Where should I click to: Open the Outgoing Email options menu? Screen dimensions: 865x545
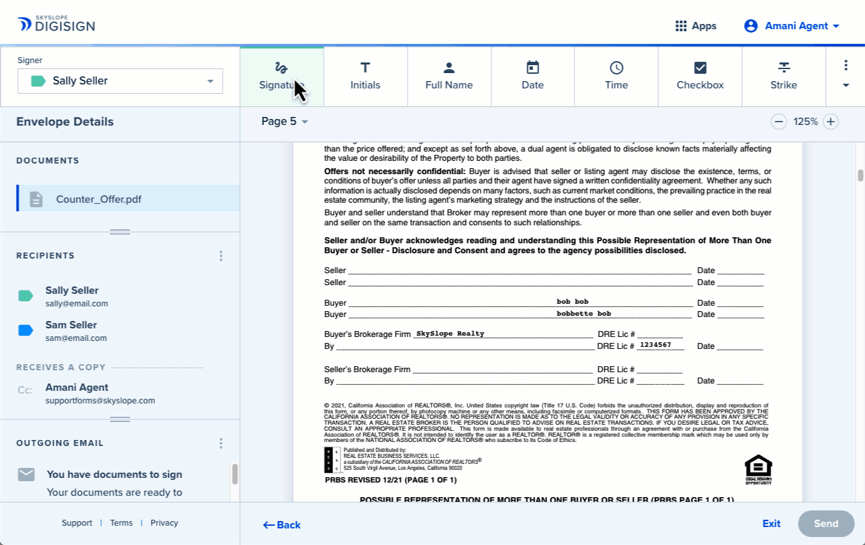pyautogui.click(x=221, y=443)
